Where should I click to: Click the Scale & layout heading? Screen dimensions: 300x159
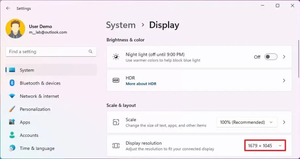coord(121,105)
